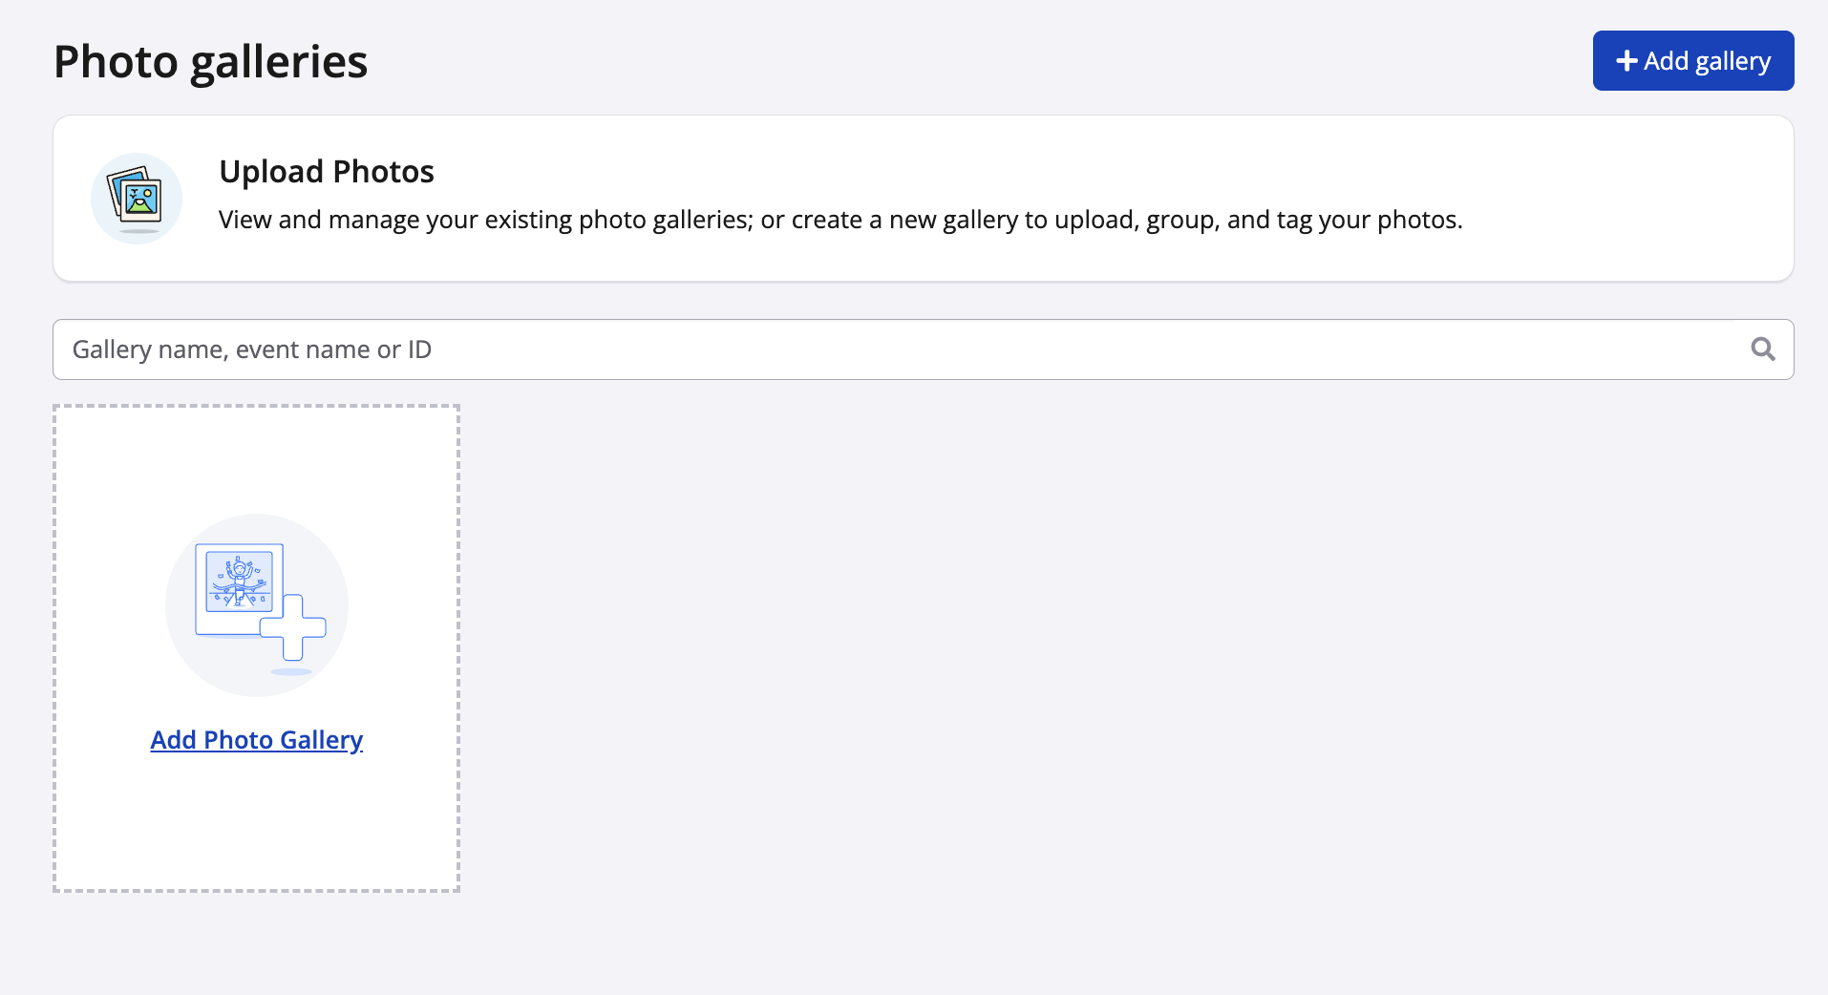
Task: Click the large plus symbol in gallery illustration
Action: click(294, 627)
